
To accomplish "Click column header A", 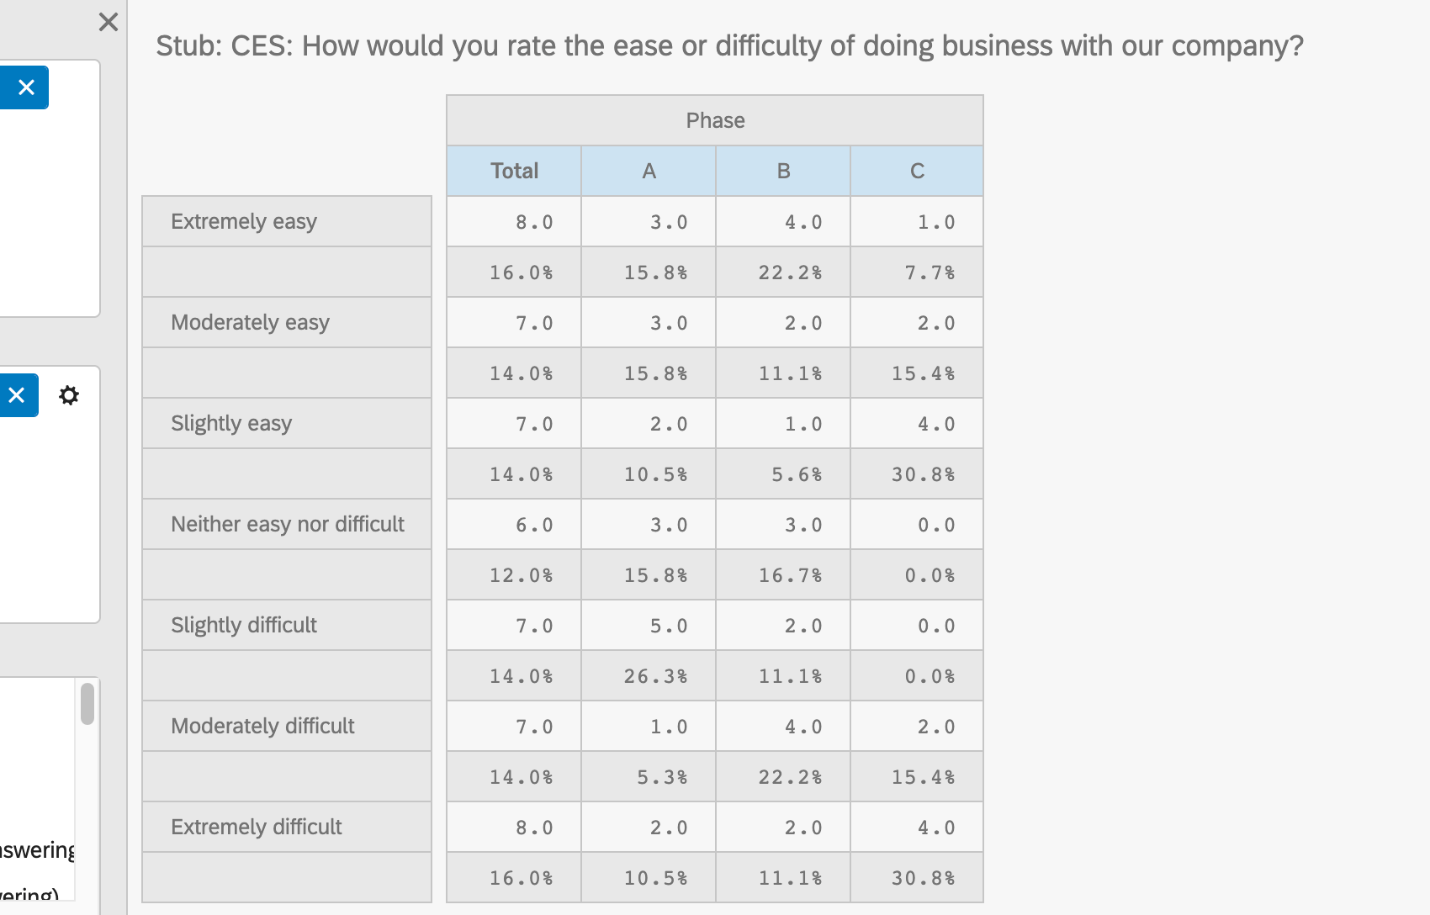I will [x=648, y=171].
